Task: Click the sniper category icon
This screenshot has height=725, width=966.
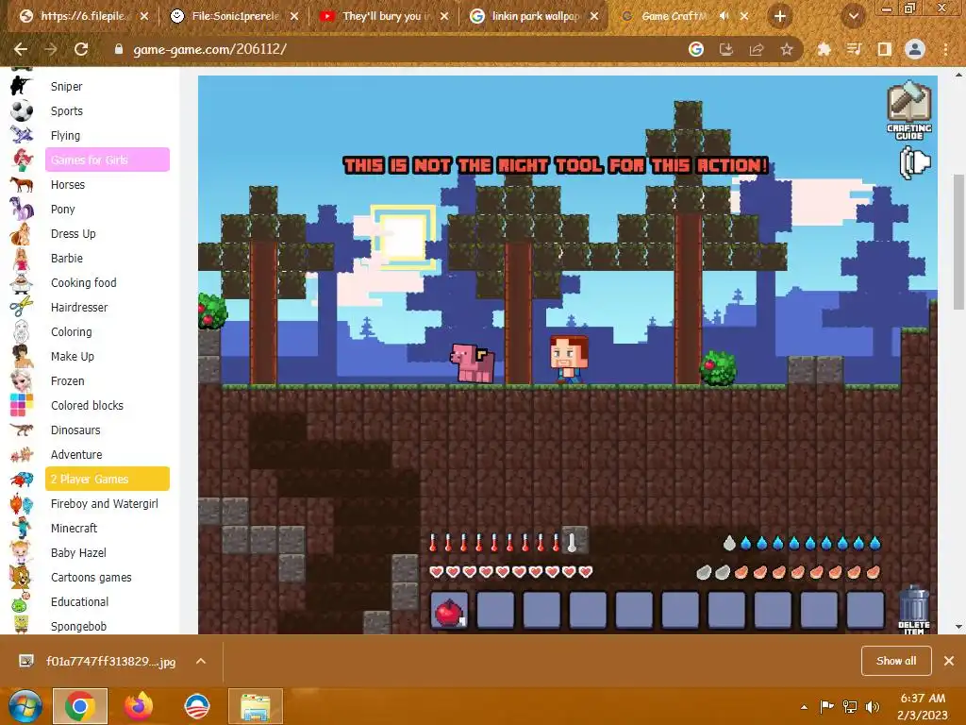Action: click(x=21, y=86)
